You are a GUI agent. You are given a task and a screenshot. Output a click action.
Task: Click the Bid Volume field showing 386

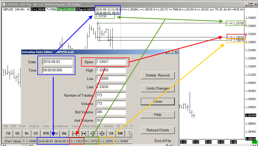click(111, 112)
